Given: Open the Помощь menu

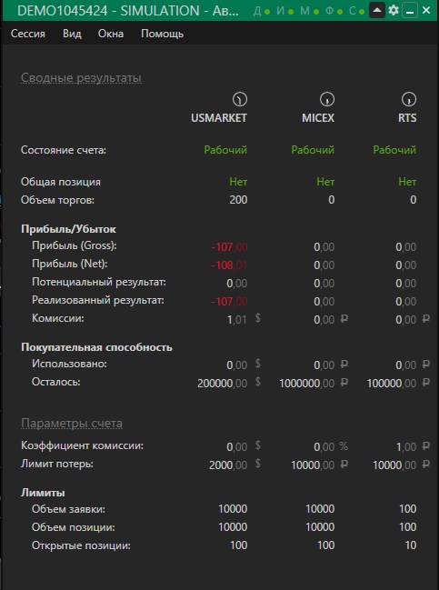Looking at the screenshot, I should click(x=162, y=34).
